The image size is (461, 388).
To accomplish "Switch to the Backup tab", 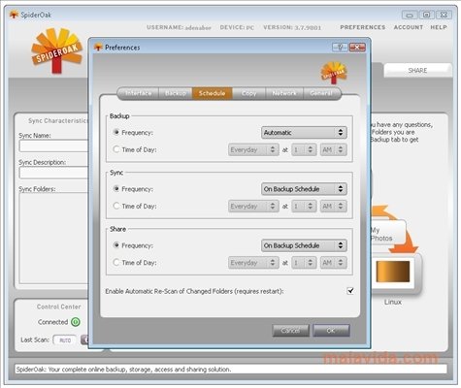I will pos(176,93).
